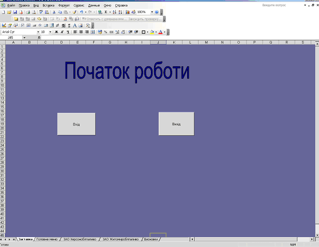This screenshot has height=247, width=319.
Task: Click the Open file folder icon
Action: coord(9,11)
